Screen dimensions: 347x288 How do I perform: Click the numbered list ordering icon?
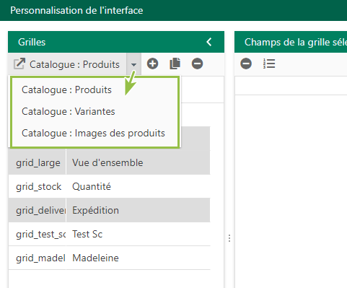269,64
